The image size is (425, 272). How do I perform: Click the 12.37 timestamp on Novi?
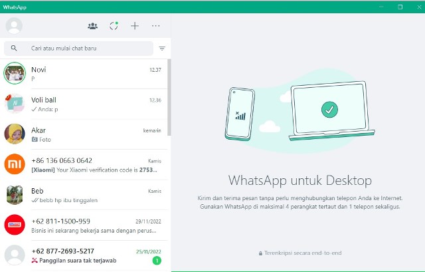155,70
